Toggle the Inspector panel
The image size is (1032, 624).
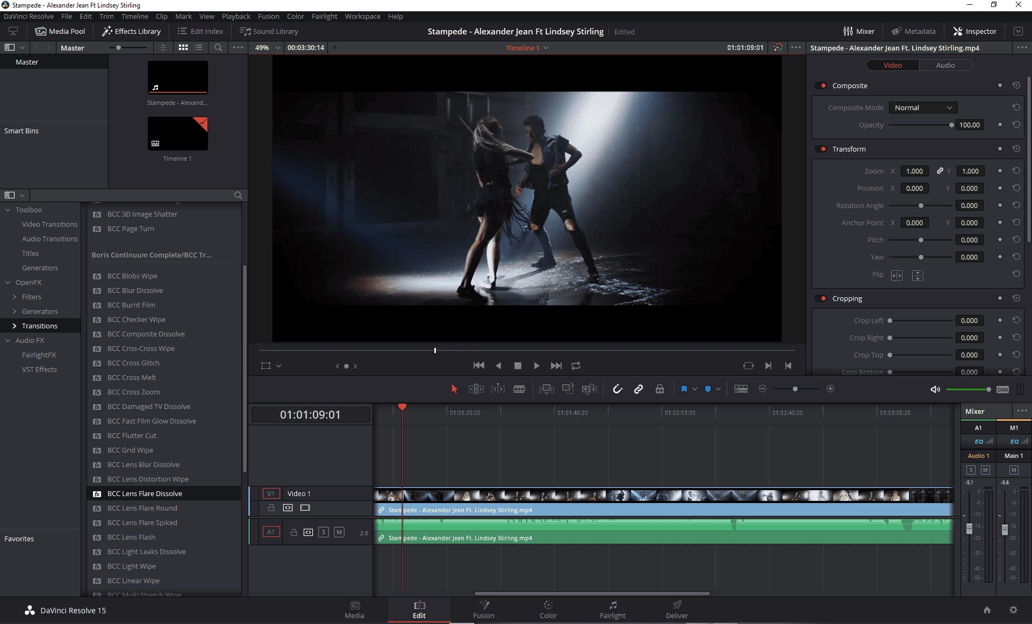click(975, 31)
